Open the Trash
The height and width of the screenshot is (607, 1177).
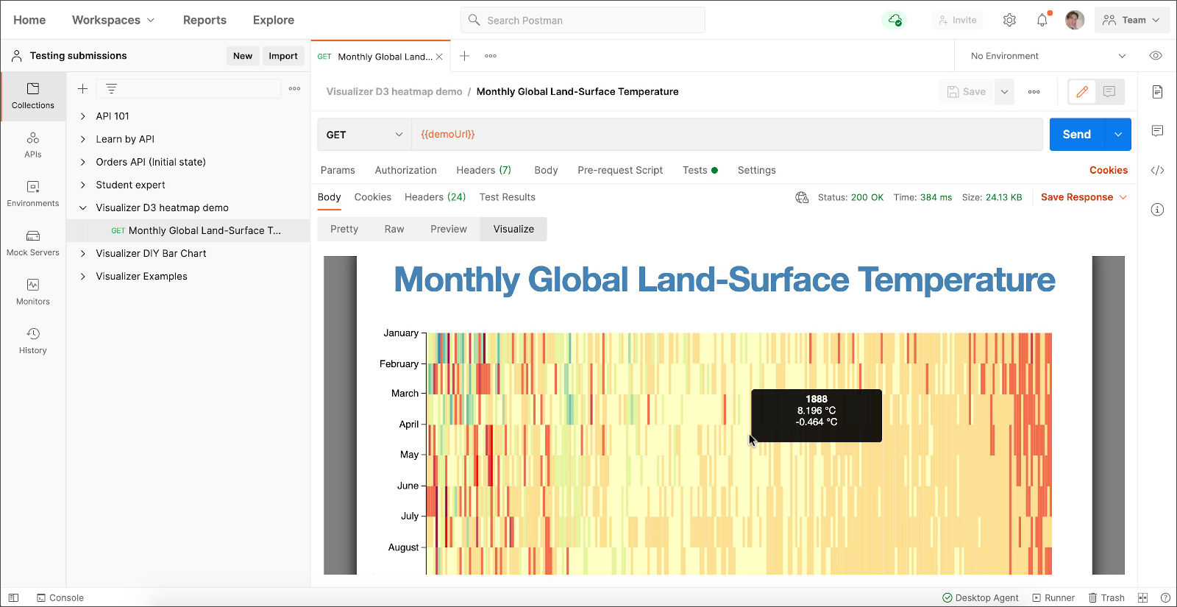click(x=1106, y=598)
